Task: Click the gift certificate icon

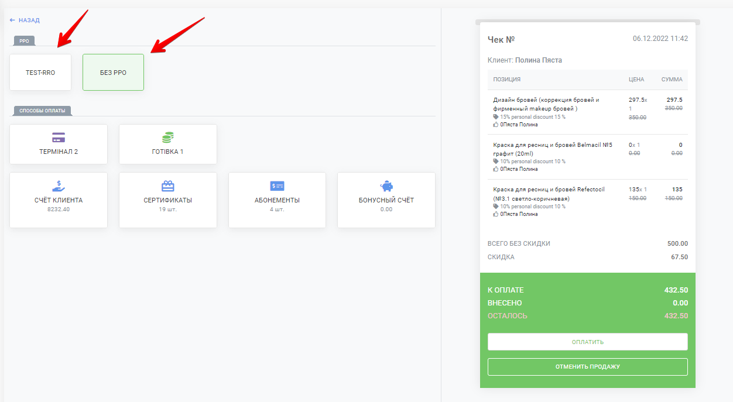Action: click(167, 186)
